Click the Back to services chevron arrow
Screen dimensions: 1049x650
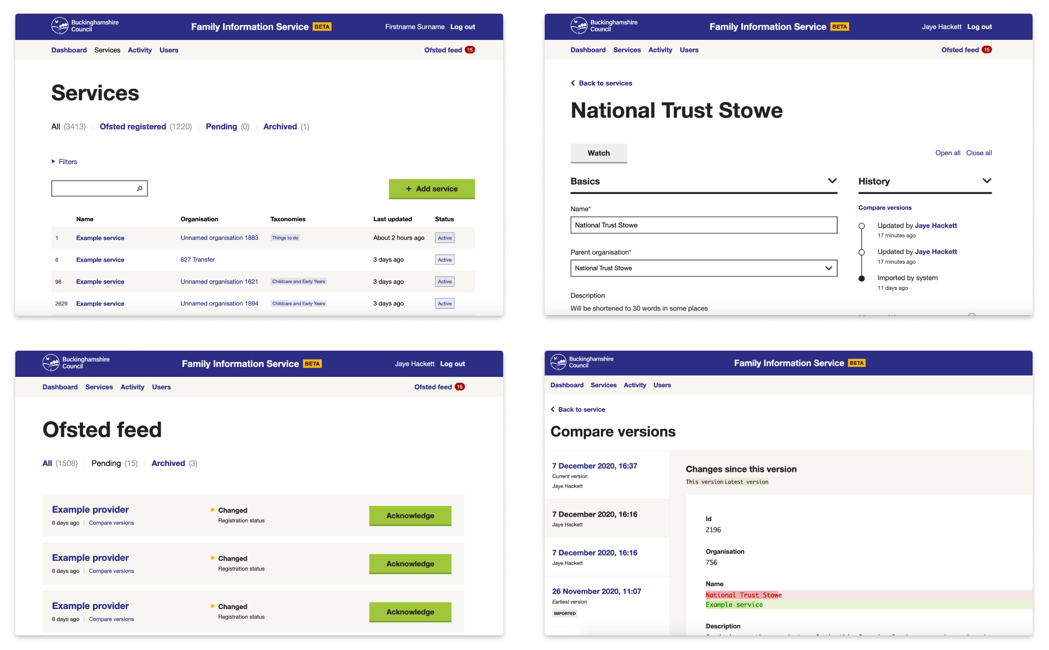tap(573, 83)
